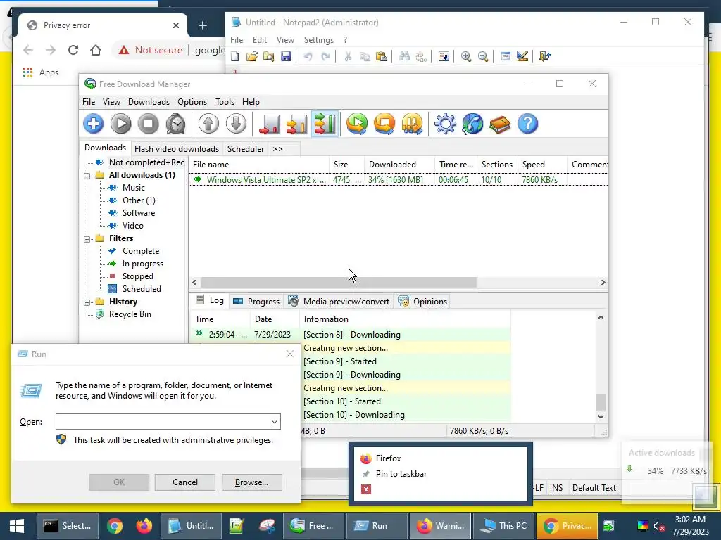The width and height of the screenshot is (721, 540).
Task: Select the Complete filter
Action: (x=141, y=251)
